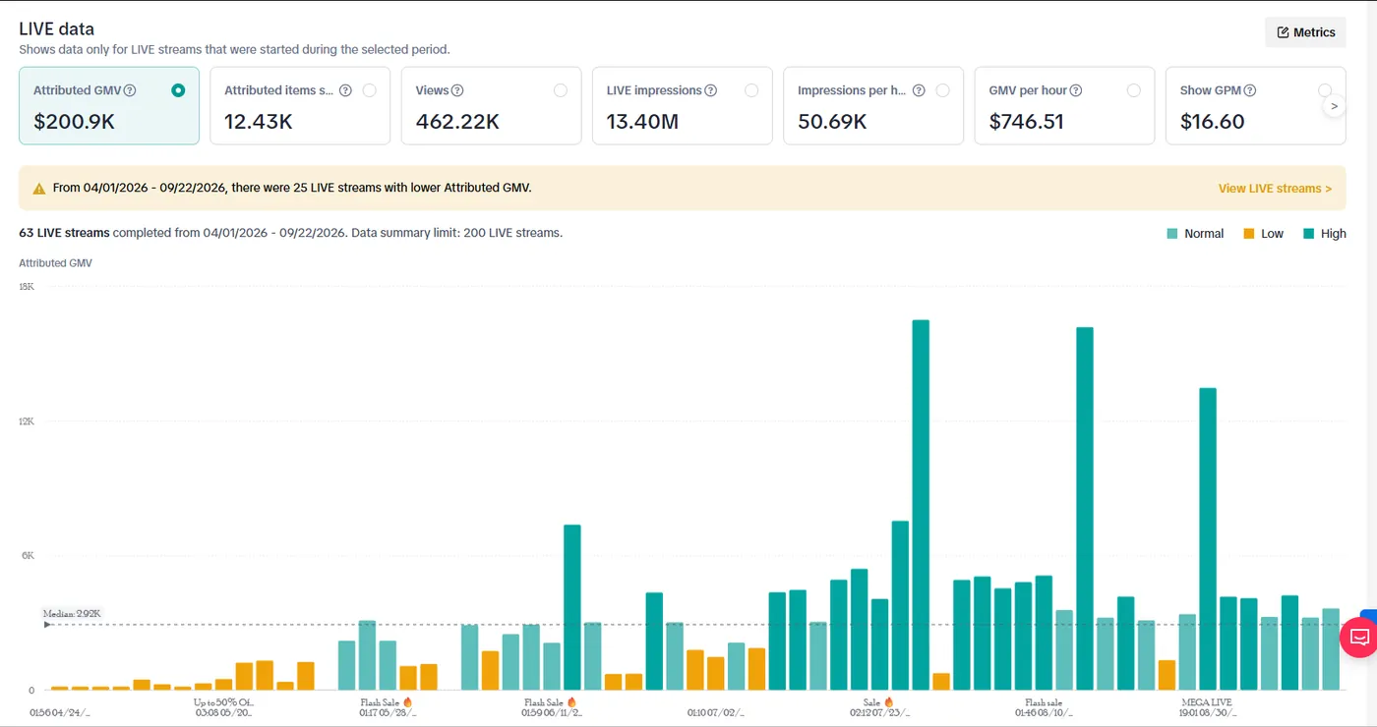Click the Attributed GMV axis title
This screenshot has height=727, width=1377.
[x=56, y=263]
